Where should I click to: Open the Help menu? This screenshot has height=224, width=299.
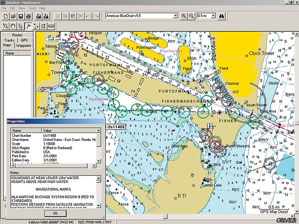click(x=43, y=8)
